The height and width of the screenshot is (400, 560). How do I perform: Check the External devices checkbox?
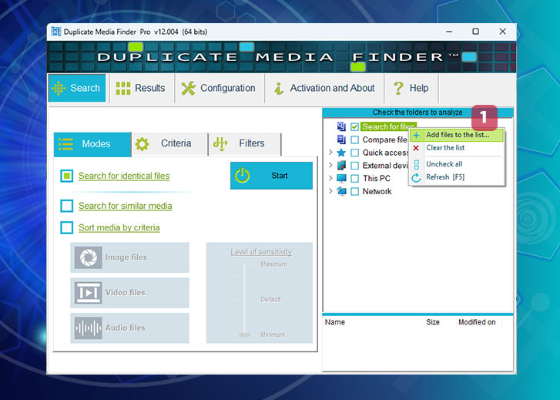(x=354, y=166)
